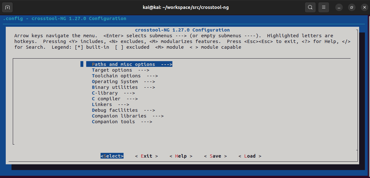370x178 pixels.
Task: Open Debug facilities submenu
Action: 124,110
